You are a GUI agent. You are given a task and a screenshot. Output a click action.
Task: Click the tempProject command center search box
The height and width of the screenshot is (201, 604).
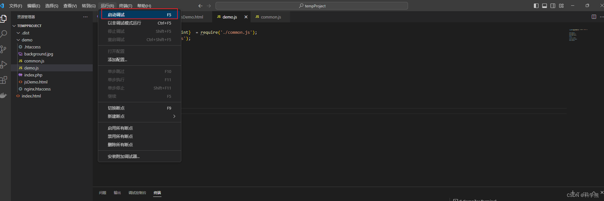pos(312,6)
